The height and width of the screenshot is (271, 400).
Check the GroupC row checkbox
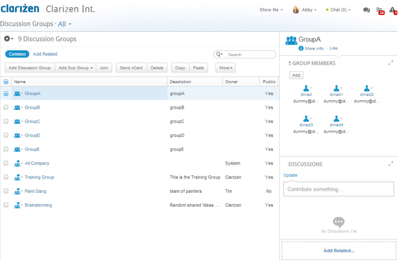pos(6,121)
